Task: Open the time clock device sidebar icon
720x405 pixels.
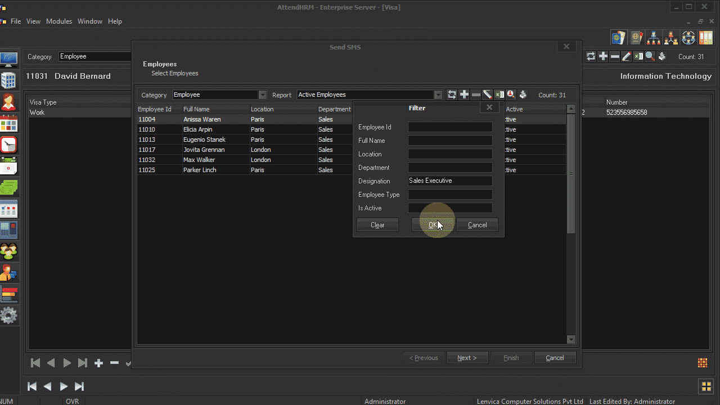Action: click(x=8, y=230)
